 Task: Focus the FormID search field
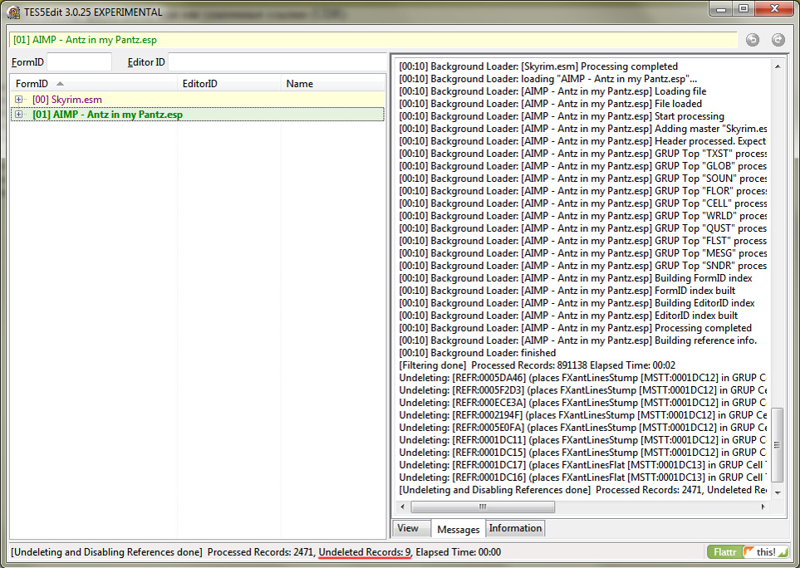79,62
